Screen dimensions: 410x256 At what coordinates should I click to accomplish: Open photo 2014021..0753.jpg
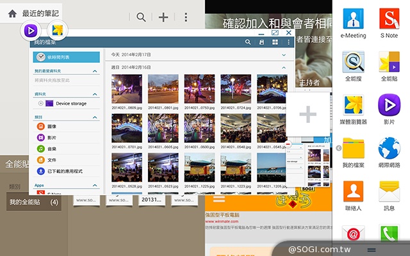tap(199, 89)
